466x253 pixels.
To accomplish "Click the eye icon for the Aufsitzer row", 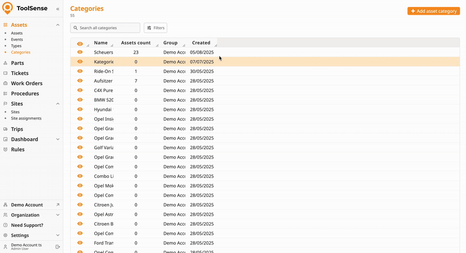I will [80, 81].
